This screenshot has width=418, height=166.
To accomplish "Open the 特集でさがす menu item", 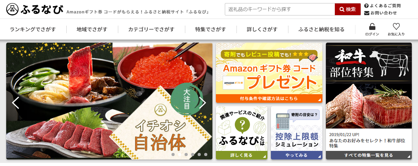I will (210, 29).
